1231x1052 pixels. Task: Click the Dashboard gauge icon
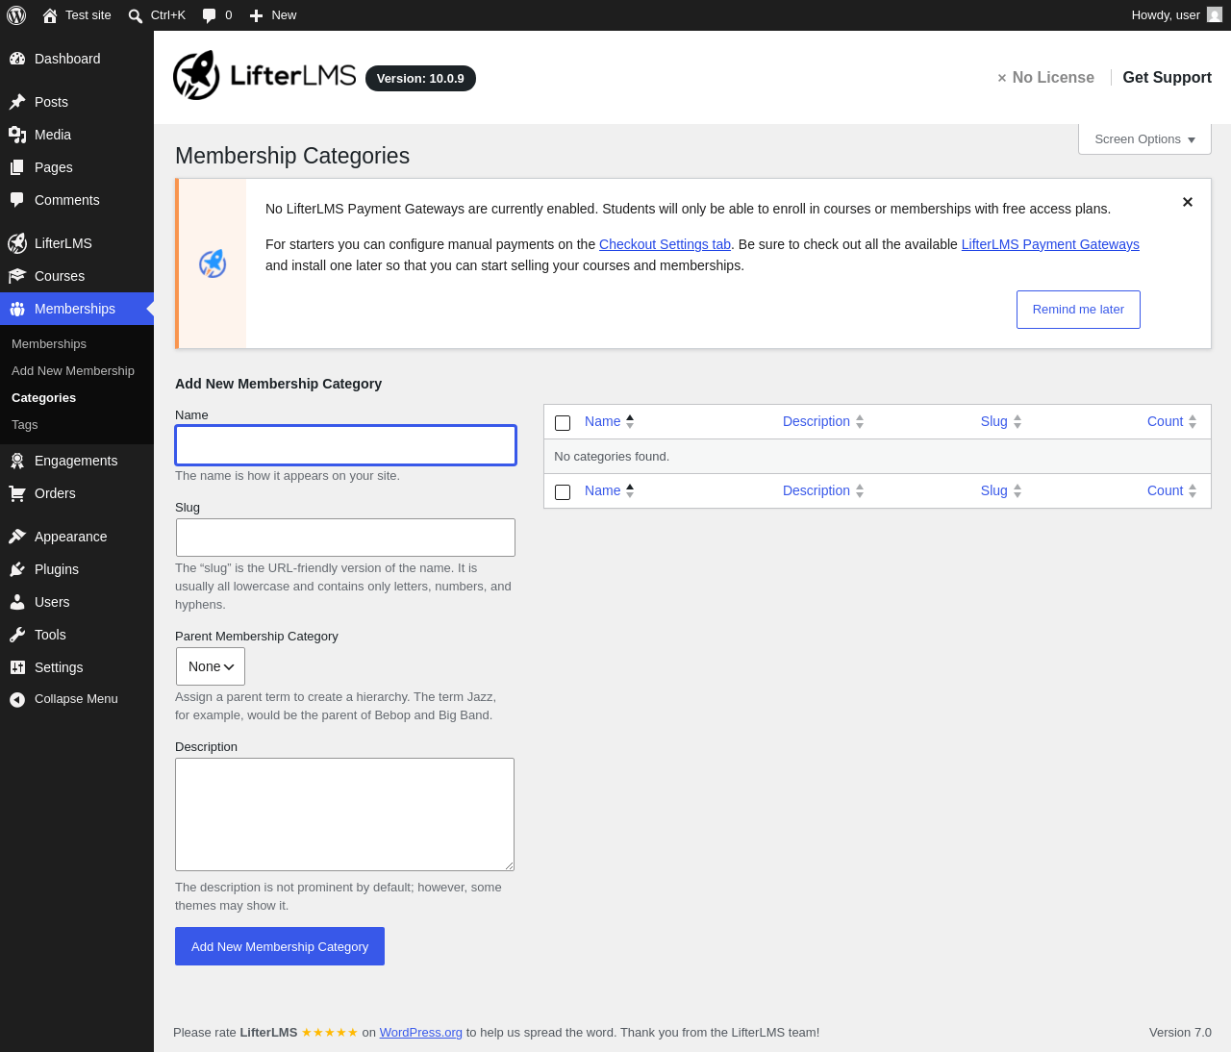tap(17, 59)
